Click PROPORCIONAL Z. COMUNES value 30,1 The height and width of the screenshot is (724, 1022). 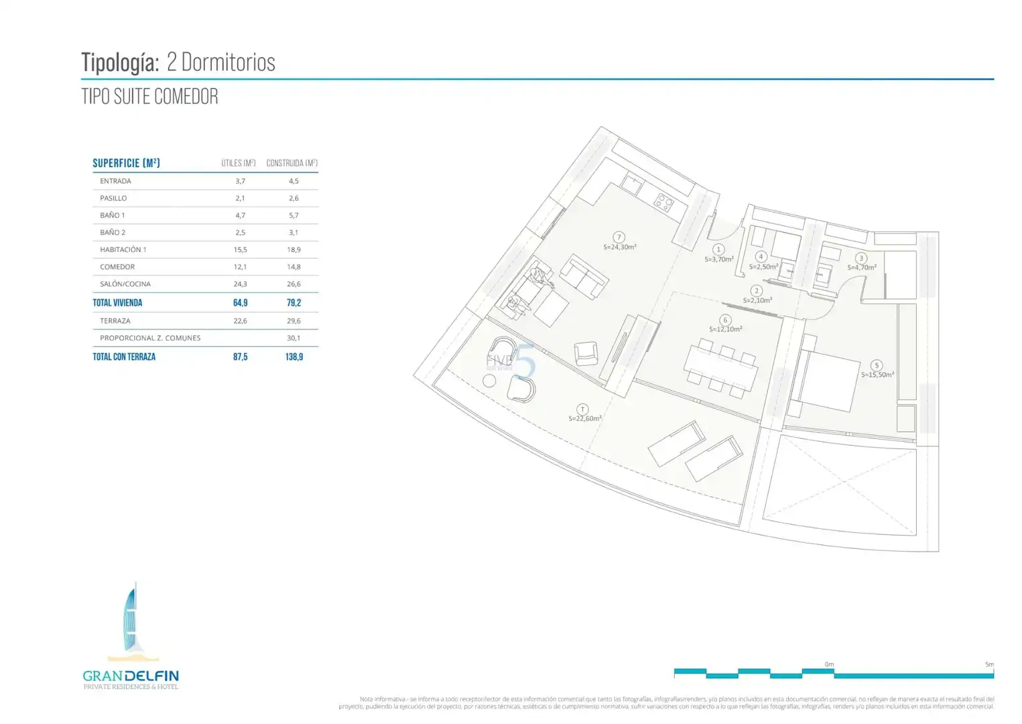pyautogui.click(x=294, y=339)
